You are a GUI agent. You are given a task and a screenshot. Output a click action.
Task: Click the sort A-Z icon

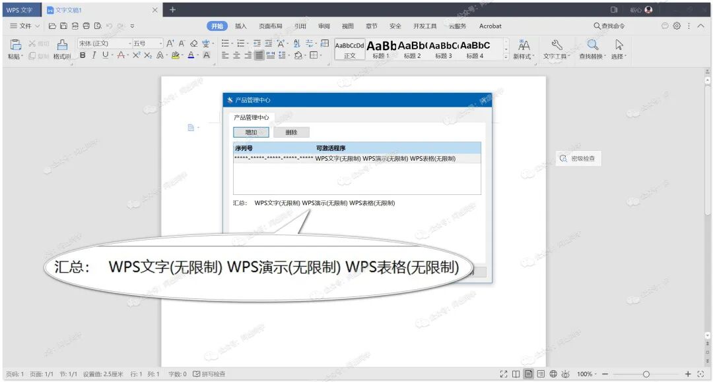tap(297, 43)
